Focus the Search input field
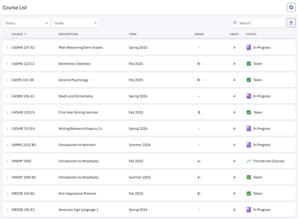 (x=258, y=23)
